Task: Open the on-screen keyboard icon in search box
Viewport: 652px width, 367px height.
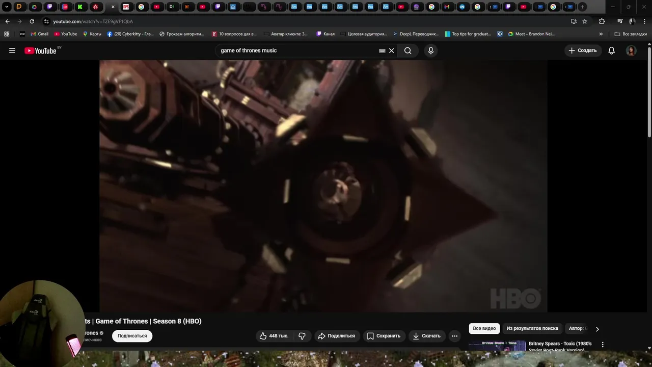Action: (382, 50)
